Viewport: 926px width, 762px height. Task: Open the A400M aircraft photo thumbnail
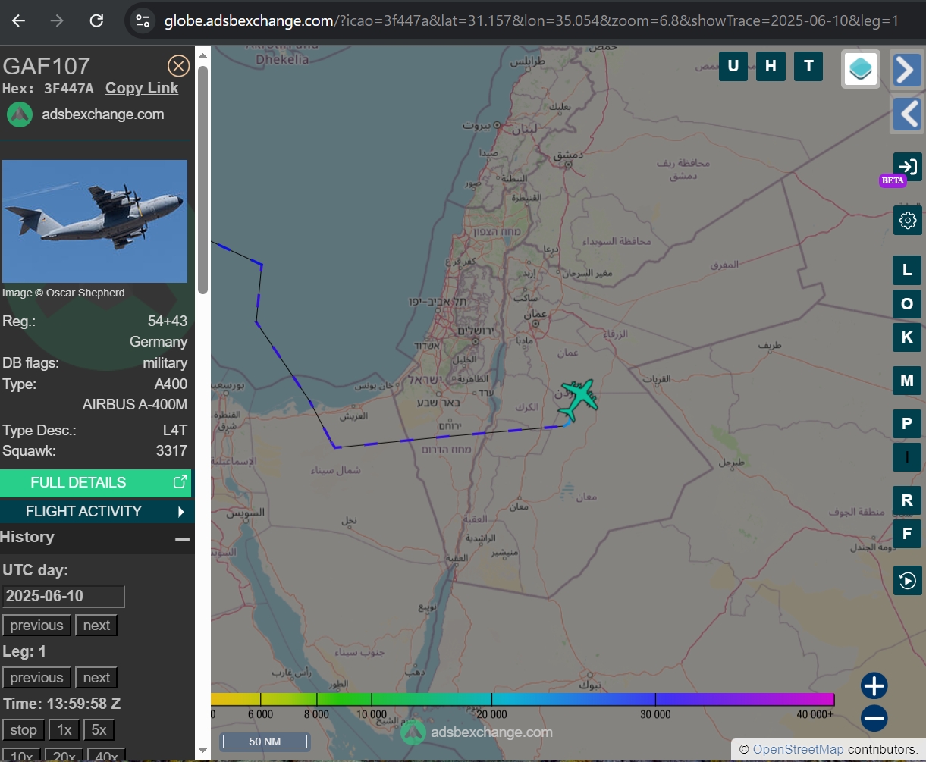point(95,221)
